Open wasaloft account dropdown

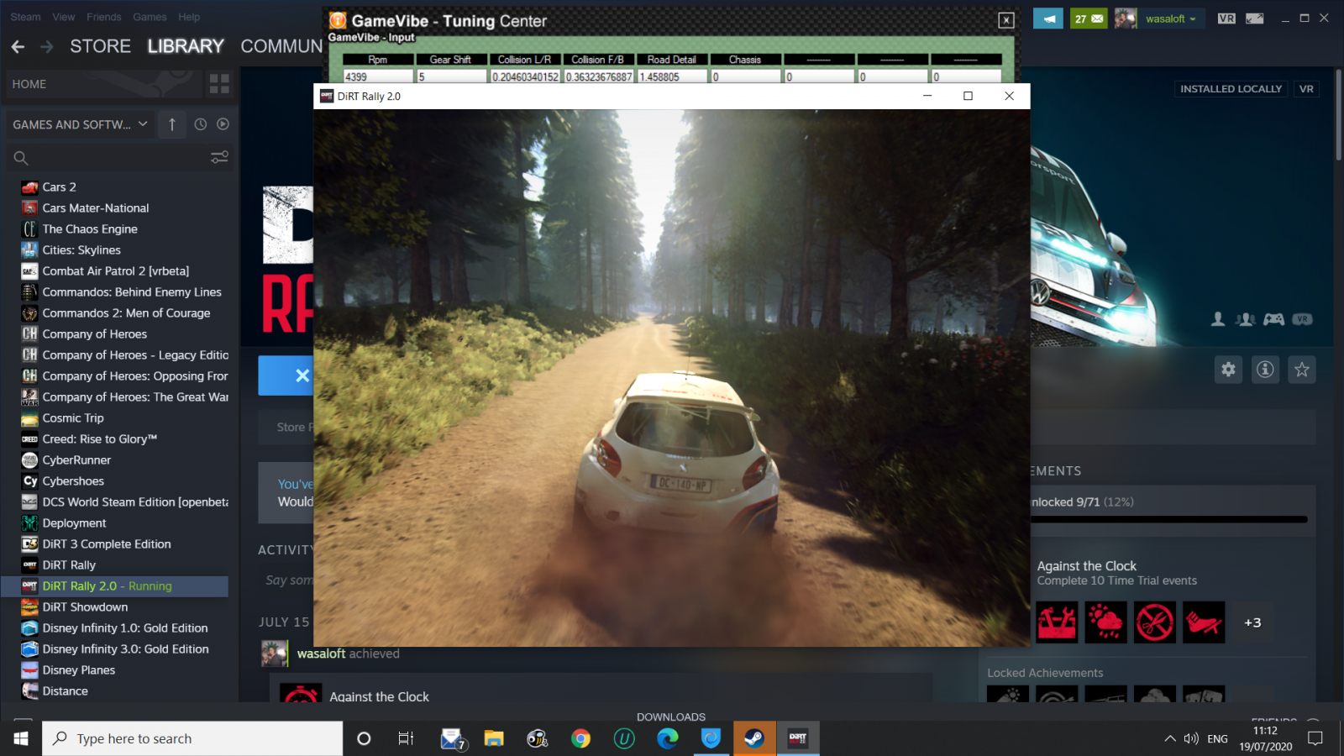click(x=1171, y=18)
